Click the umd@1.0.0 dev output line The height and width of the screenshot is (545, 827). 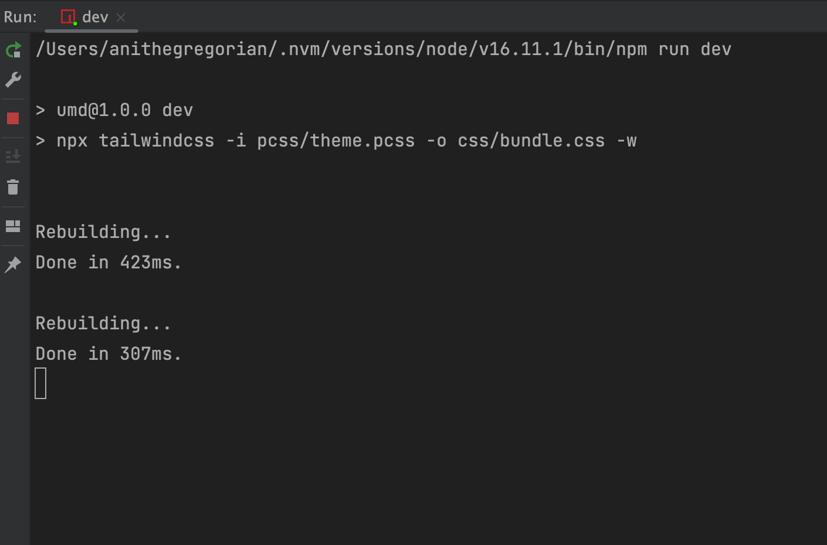click(114, 110)
